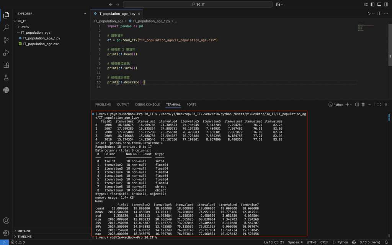Select interpreter 3.13.5 (.venv)
This screenshot has height=245, width=392.
pos(370,242)
